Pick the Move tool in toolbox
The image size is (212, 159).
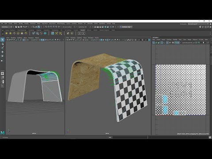2,52
